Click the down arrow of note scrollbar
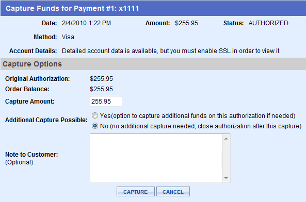 (226, 178)
